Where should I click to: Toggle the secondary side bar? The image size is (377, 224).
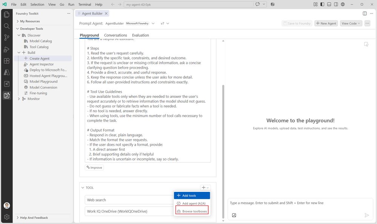pyautogui.click(x=336, y=4)
